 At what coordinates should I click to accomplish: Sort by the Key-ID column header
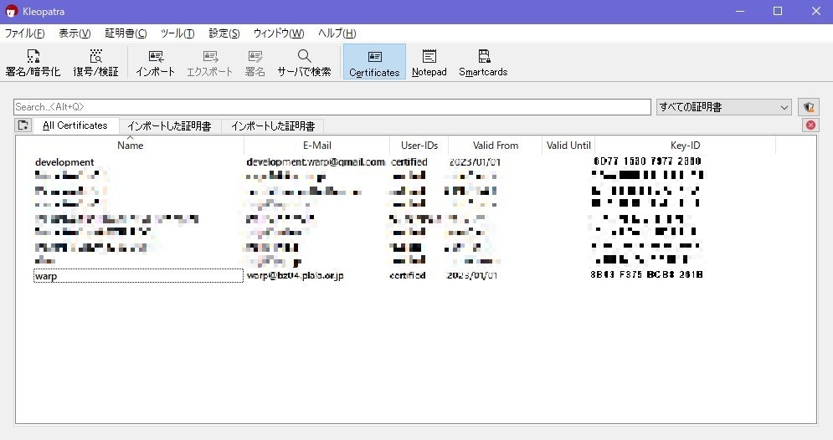pyautogui.click(x=686, y=146)
